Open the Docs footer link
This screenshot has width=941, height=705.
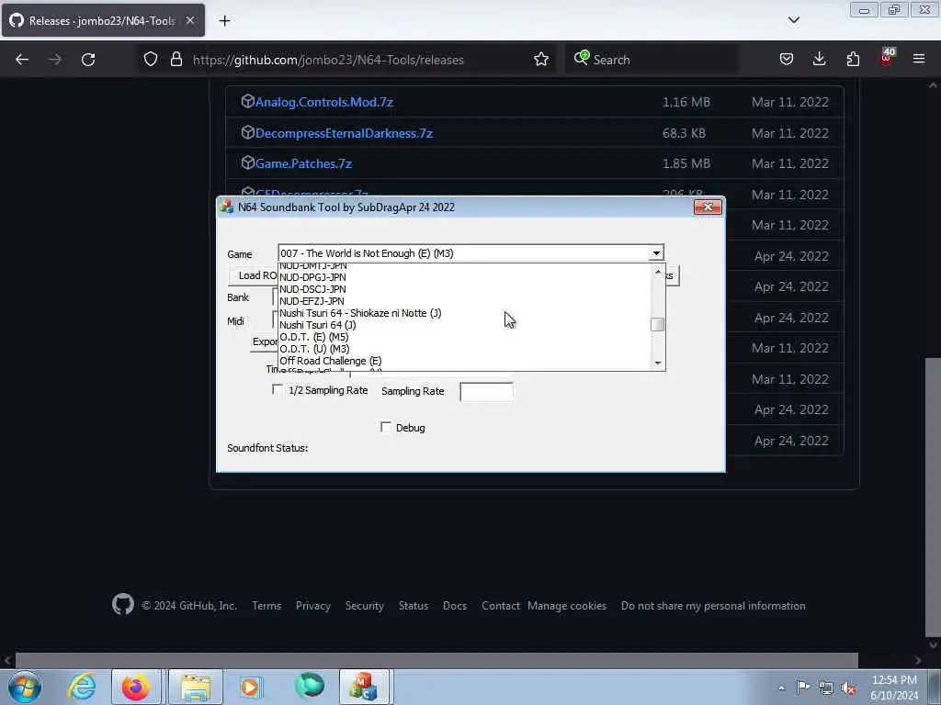(x=455, y=606)
